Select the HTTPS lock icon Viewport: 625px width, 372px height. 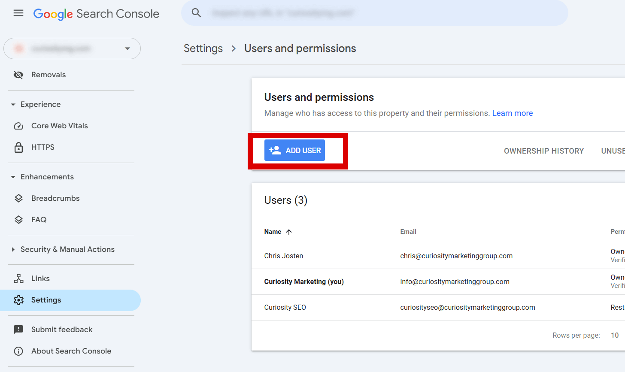point(19,147)
